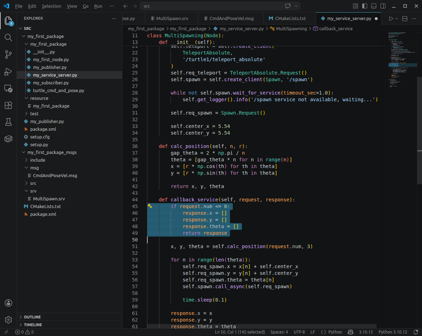Open the Explorer view in activity bar
This screenshot has width=422, height=336.
8,21
